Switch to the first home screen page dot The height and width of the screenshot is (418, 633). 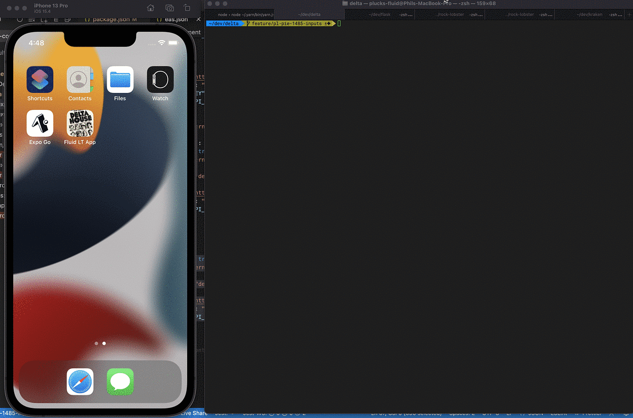click(96, 343)
